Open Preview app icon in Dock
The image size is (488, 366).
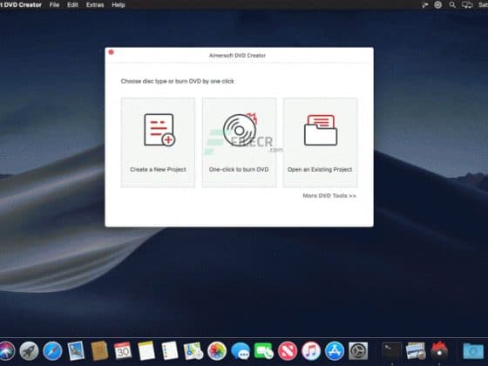coord(416,350)
